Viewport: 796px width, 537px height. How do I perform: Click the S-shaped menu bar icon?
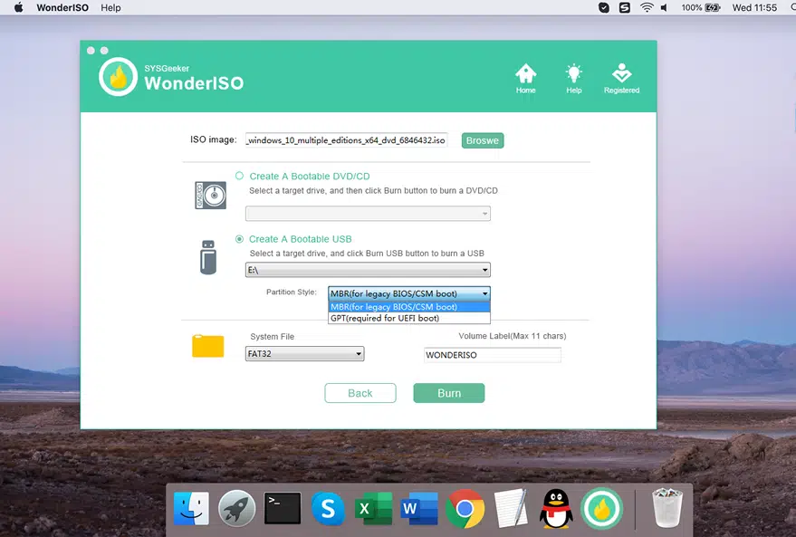tap(625, 7)
